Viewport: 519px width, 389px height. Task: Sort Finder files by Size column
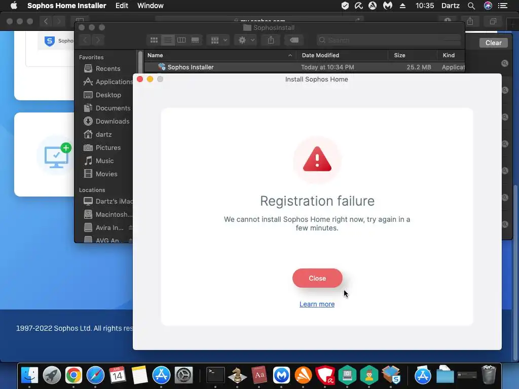tap(413, 55)
